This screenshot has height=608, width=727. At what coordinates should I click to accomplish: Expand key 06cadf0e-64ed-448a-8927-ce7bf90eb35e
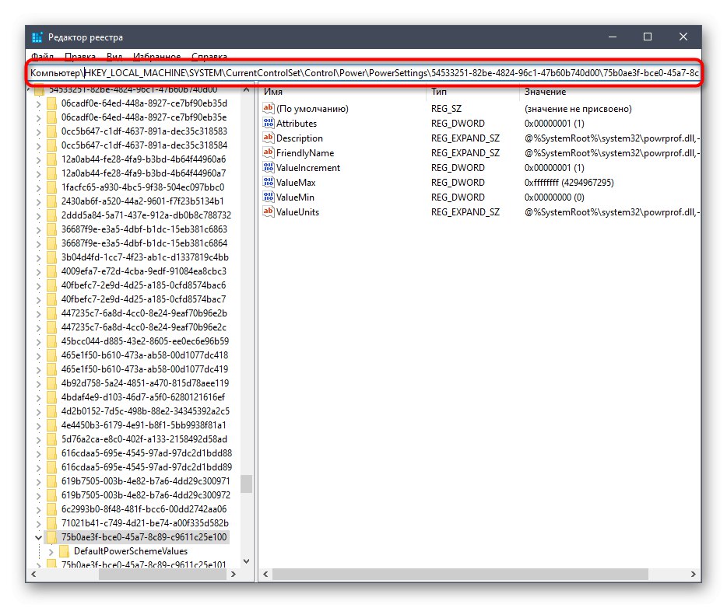pyautogui.click(x=38, y=117)
